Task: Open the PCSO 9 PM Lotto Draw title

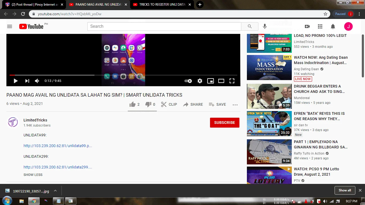Action: 316,172
